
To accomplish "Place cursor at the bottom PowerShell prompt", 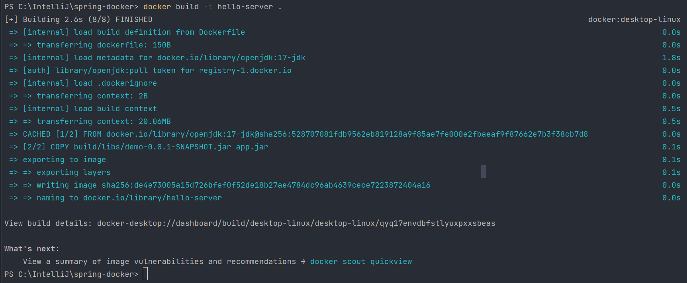I will coord(145,274).
